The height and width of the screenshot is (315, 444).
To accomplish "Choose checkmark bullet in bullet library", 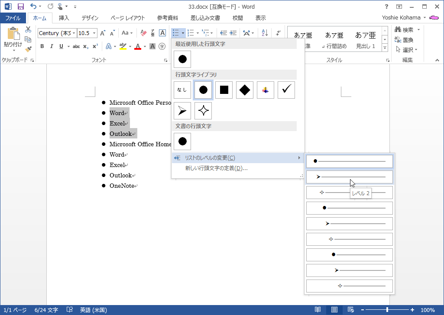I will (286, 90).
